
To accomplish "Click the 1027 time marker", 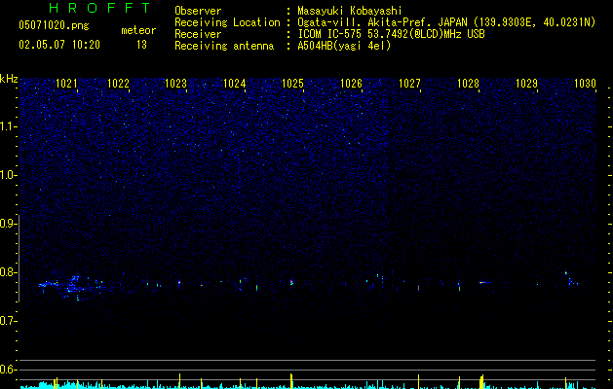I will tap(409, 84).
